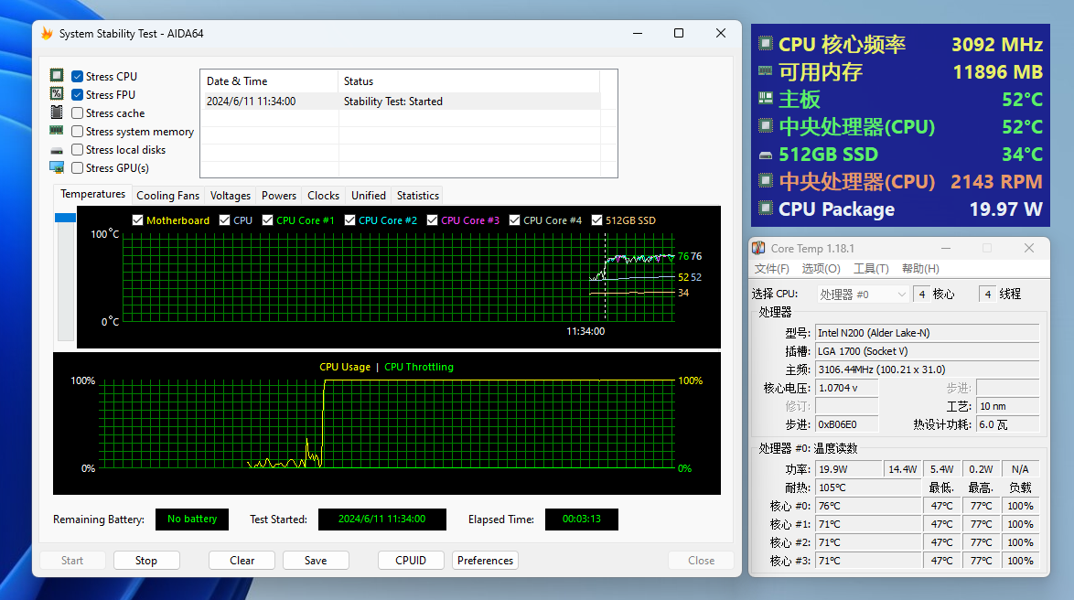Click the chip icon beside 中央处理器(CPU) 52°C
Image resolution: width=1074 pixels, height=600 pixels.
pyautogui.click(x=765, y=126)
